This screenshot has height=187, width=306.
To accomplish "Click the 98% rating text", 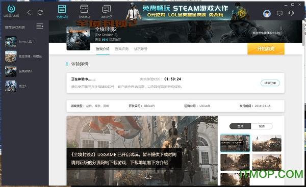I will point(105,40).
